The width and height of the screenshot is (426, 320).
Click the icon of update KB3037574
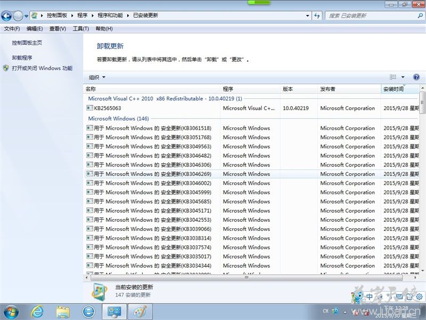[89, 247]
